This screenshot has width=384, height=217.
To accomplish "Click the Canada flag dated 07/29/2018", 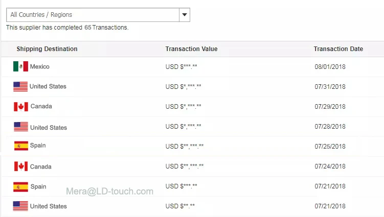I will (21, 107).
